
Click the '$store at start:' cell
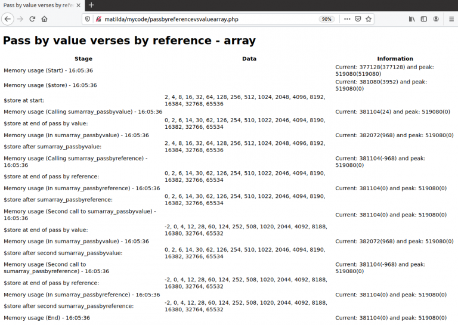24,100
